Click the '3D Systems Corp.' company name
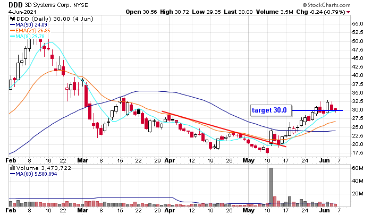 pos(48,5)
